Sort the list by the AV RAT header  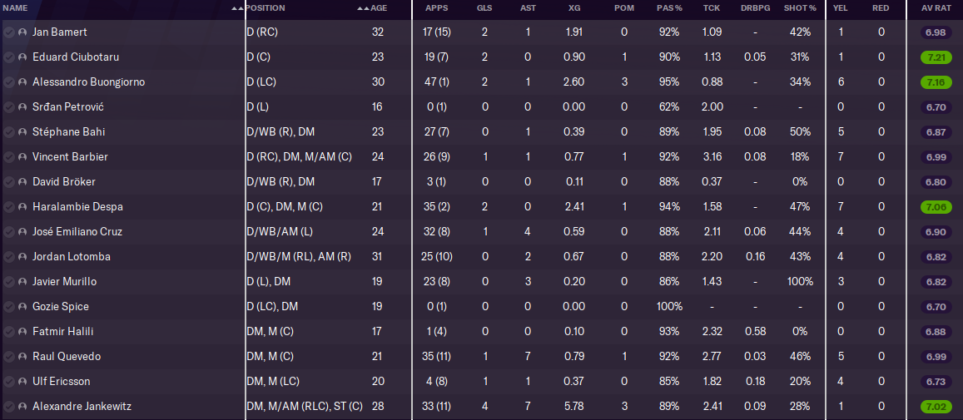click(x=935, y=8)
